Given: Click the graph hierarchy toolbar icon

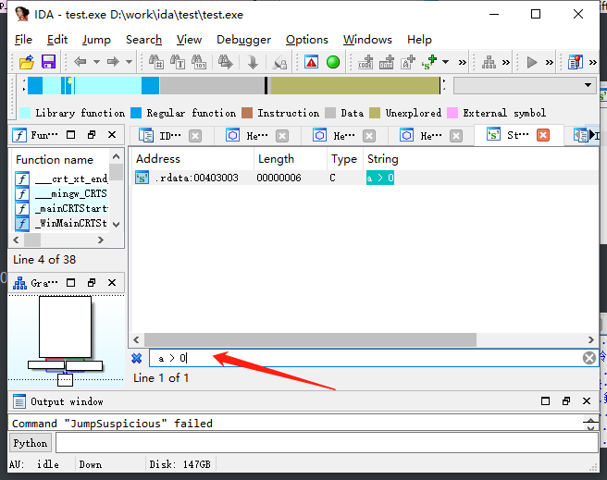Looking at the screenshot, I should pyautogui.click(x=489, y=62).
